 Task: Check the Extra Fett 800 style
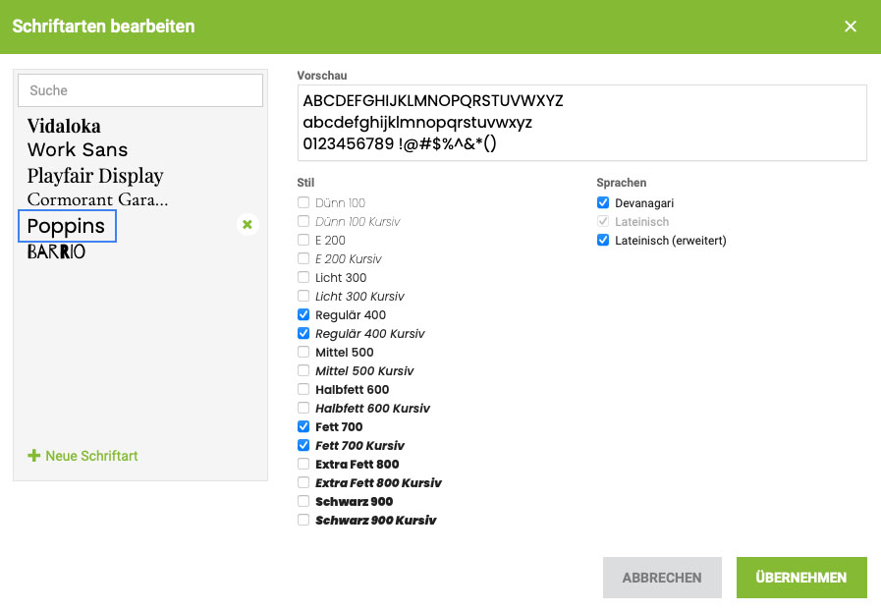click(303, 464)
